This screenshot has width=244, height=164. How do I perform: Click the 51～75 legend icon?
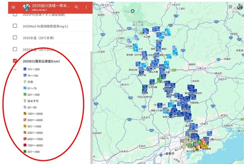coord(25,88)
